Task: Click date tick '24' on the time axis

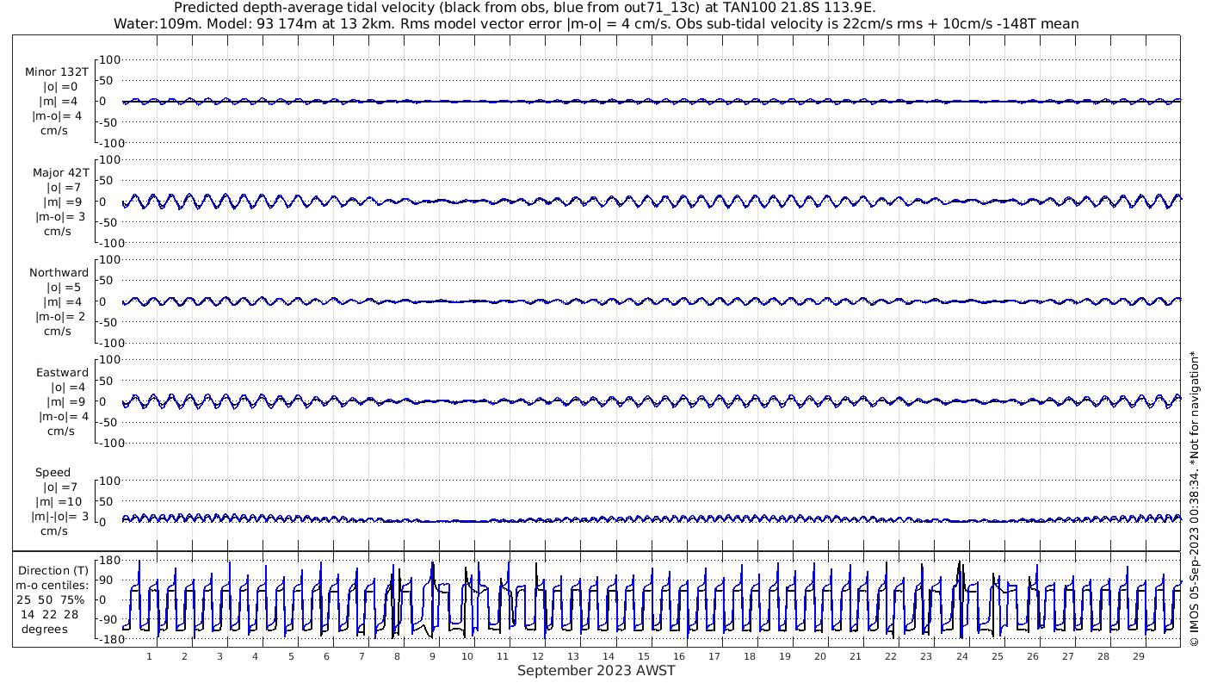Action: tap(961, 656)
